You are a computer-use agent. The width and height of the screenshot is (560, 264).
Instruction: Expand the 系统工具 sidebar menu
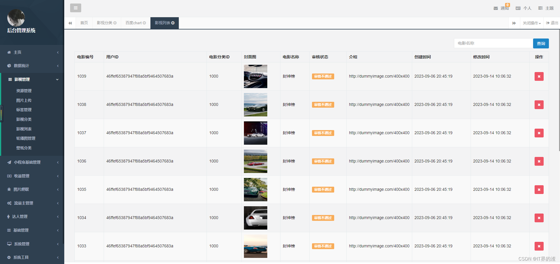32,257
